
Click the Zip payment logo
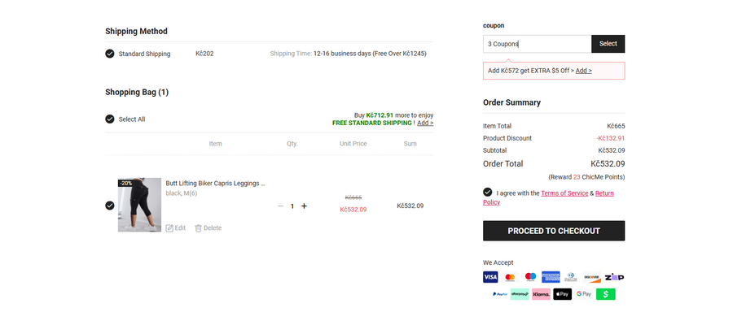point(614,277)
